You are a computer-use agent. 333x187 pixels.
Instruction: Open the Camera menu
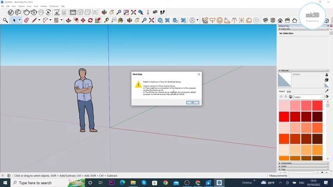pyautogui.click(x=21, y=6)
